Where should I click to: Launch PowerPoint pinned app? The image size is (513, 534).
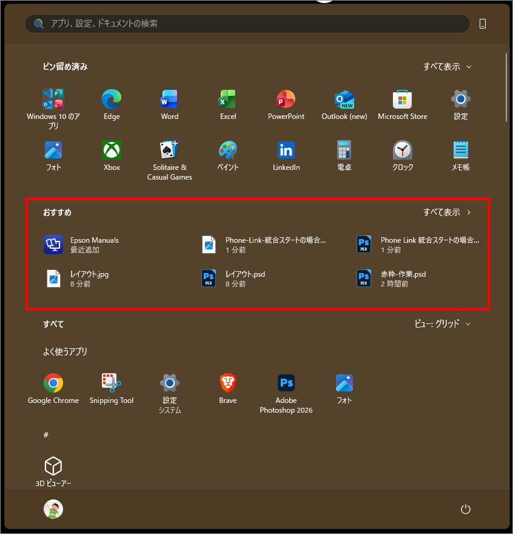click(286, 100)
